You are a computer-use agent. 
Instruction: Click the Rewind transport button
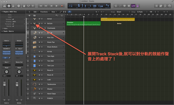coord(41,6)
